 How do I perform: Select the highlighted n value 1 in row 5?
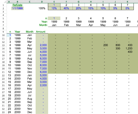[x=54, y=18]
